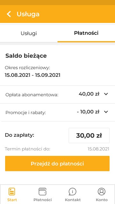This screenshot has height=204, width=115.
Task: Expand the Opłata abonamentowa chevron
Action: [x=106, y=94]
